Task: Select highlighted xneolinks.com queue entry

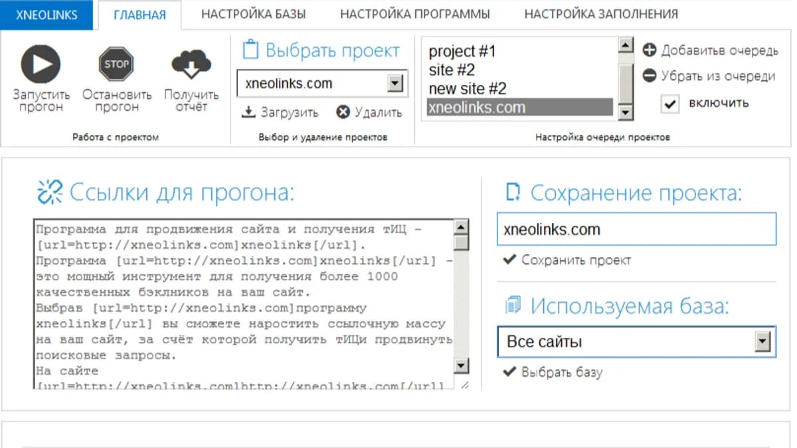Action: pos(519,108)
